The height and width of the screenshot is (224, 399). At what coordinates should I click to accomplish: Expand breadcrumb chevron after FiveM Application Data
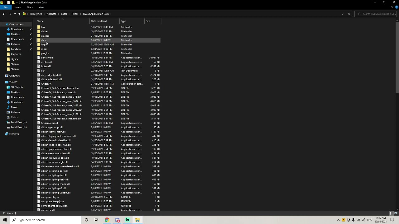tap(111, 14)
